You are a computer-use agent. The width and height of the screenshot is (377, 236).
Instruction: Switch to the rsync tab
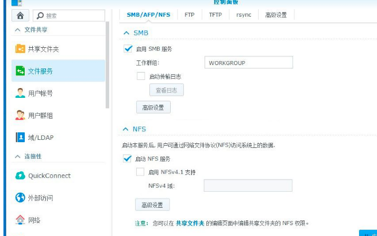pyautogui.click(x=244, y=15)
